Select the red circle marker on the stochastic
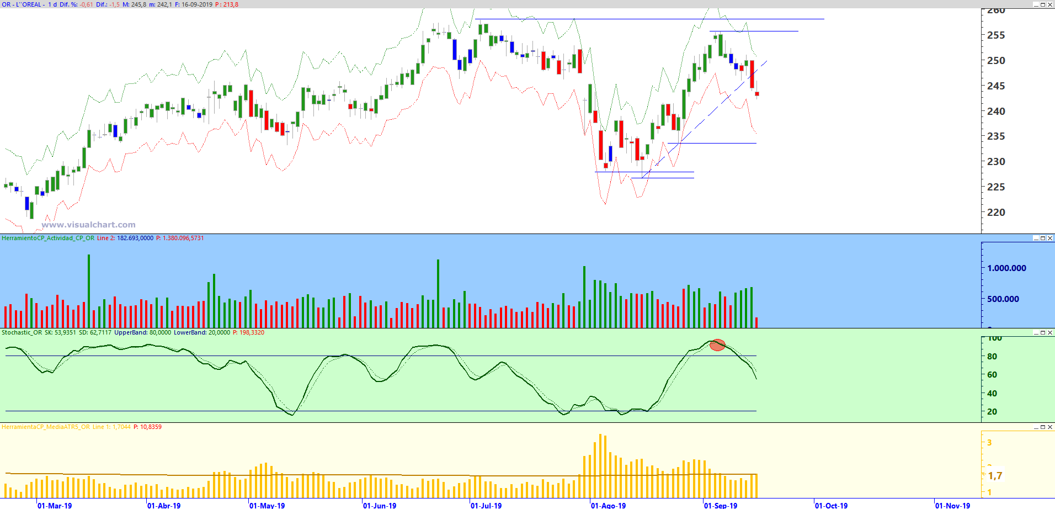The height and width of the screenshot is (509, 1055). point(717,345)
